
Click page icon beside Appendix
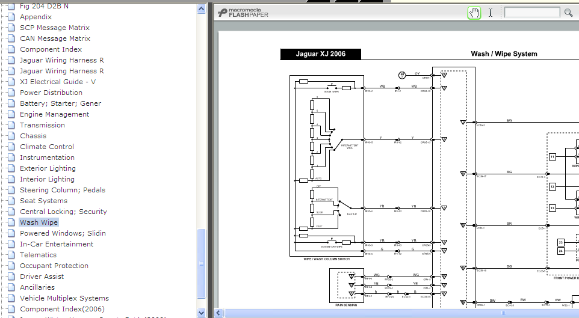12,17
